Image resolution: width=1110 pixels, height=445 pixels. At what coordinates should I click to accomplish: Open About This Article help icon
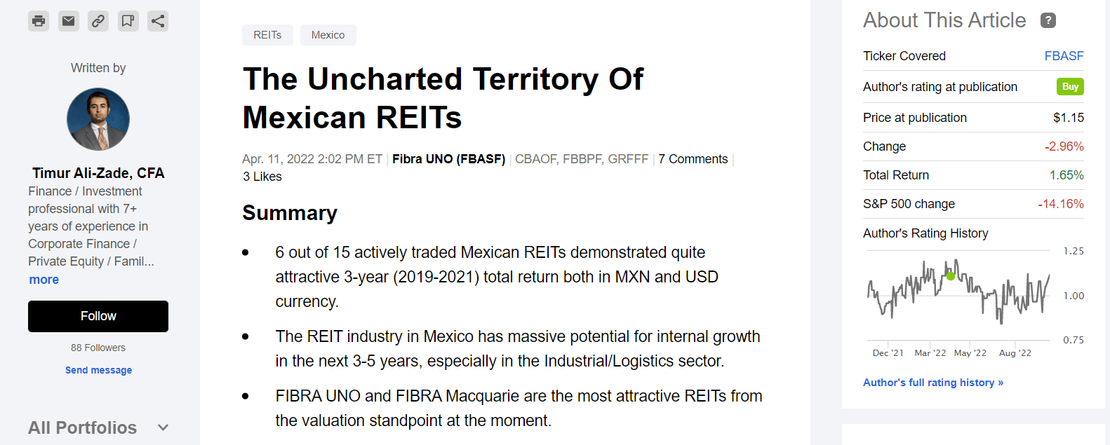point(1048,20)
